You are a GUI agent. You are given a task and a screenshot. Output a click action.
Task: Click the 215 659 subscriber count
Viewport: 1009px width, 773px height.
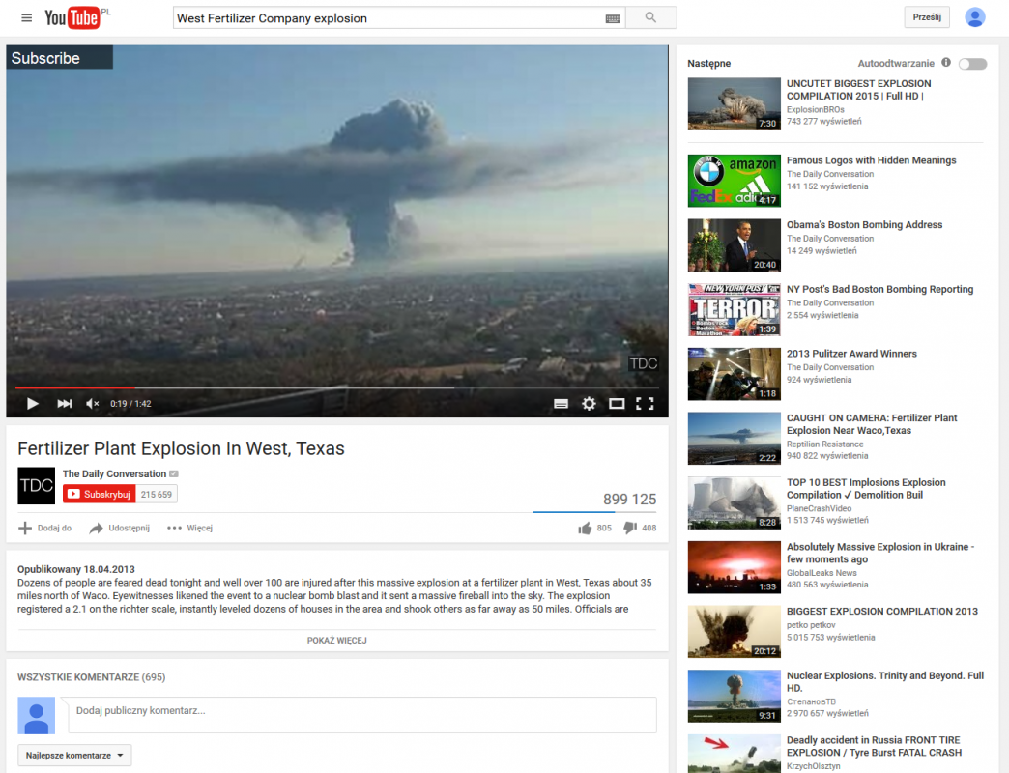[x=157, y=494]
